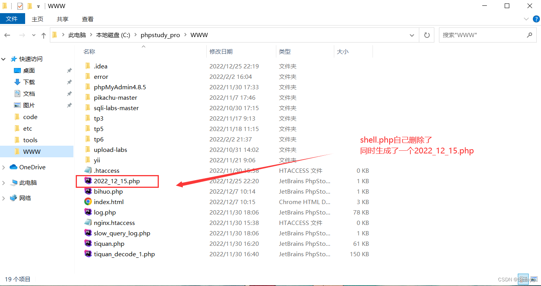Click the 150 KB size of tiquan_decode_1.php
The image size is (541, 286).
(x=359, y=254)
